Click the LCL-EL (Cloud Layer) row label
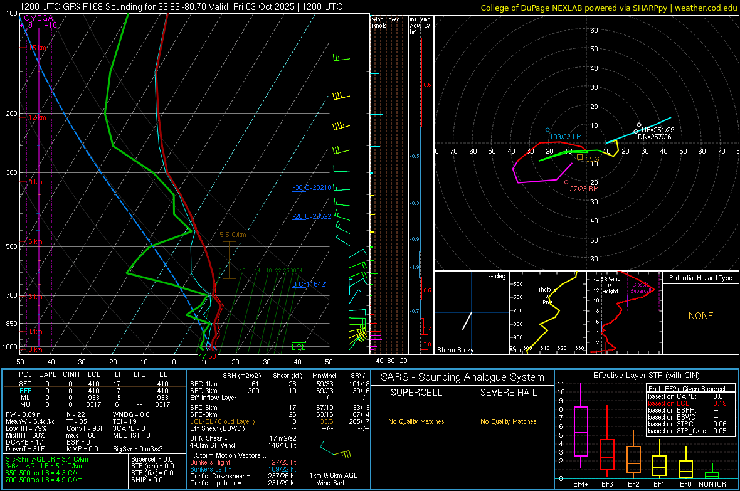Viewport: 740px width, 491px height. point(222,421)
